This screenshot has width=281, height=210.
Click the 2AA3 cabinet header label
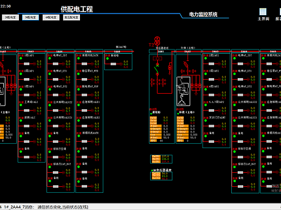215,52
